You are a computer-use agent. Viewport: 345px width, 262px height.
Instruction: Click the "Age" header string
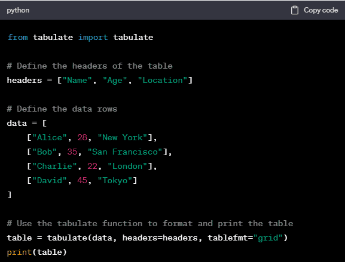pyautogui.click(x=115, y=81)
